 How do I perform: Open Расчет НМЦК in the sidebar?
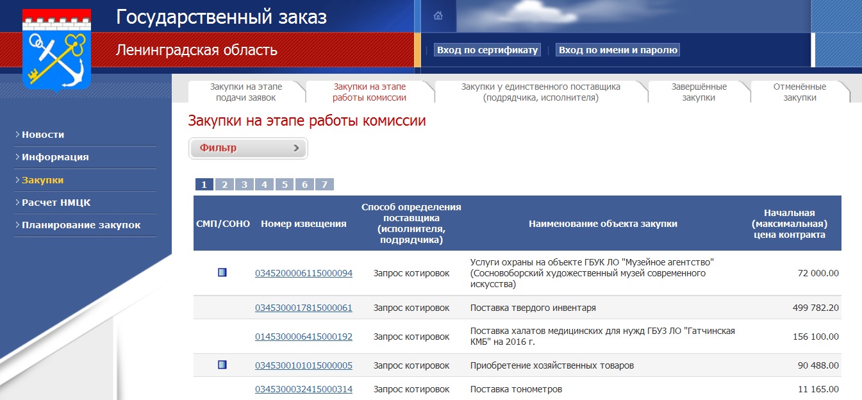coord(56,203)
